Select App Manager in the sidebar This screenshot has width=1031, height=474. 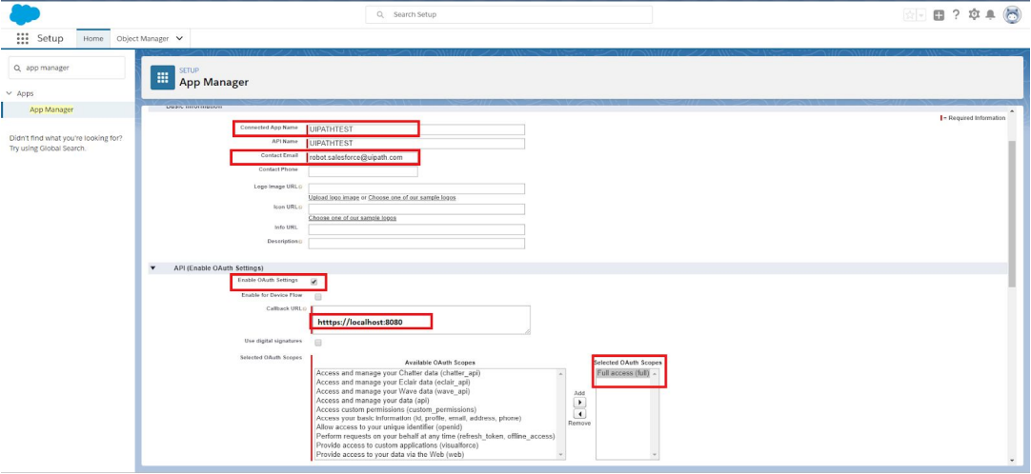[51, 109]
